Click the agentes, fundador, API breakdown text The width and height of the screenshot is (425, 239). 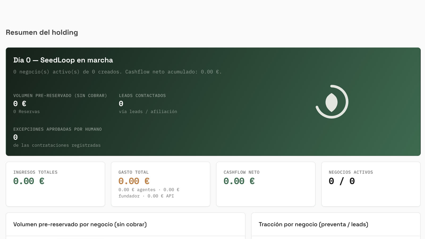click(x=149, y=193)
